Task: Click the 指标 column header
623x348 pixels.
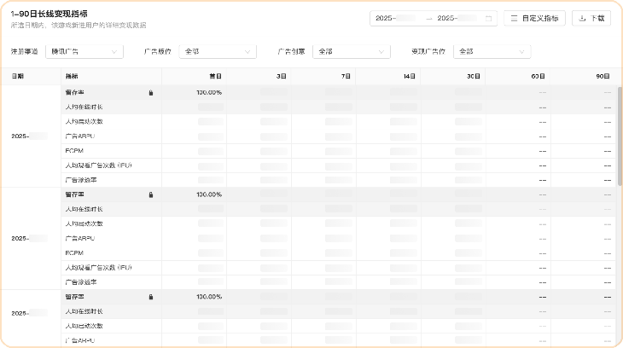Action: [x=72, y=77]
